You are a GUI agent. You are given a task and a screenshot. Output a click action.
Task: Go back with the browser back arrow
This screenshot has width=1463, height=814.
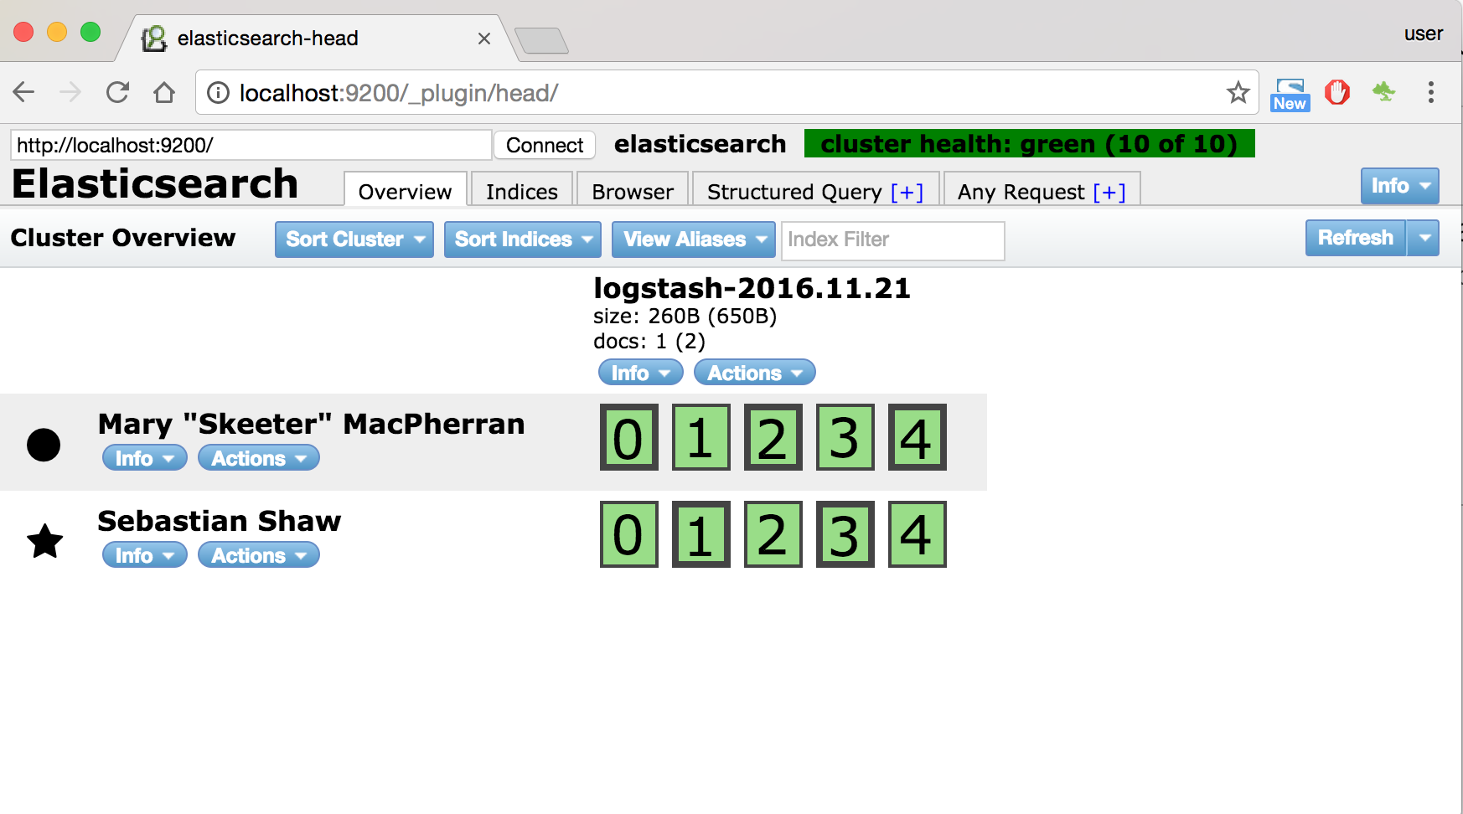coord(24,92)
